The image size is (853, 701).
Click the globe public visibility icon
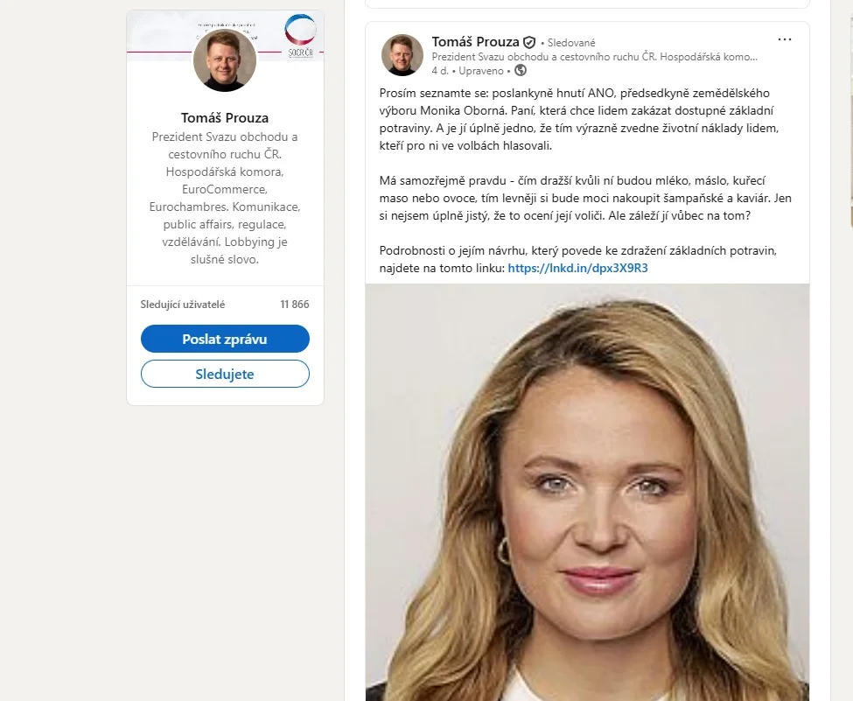pyautogui.click(x=521, y=70)
